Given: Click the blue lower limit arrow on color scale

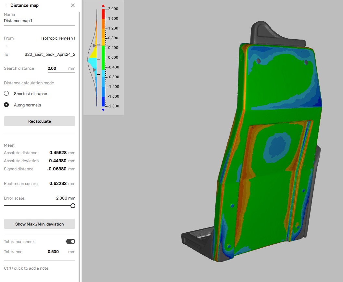Looking at the screenshot, I should (103, 110).
